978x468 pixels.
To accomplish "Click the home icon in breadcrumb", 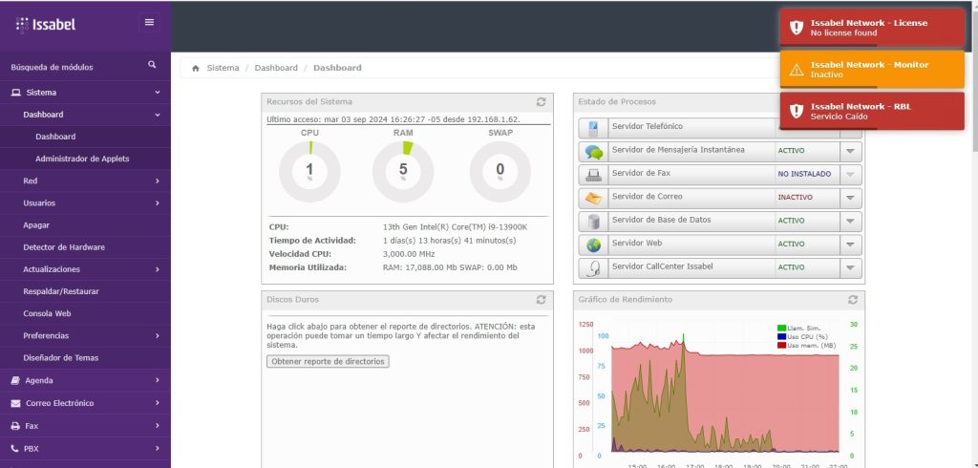I will 196,69.
